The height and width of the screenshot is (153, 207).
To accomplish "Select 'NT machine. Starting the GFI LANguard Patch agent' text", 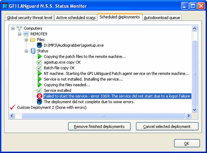I will [116, 73].
